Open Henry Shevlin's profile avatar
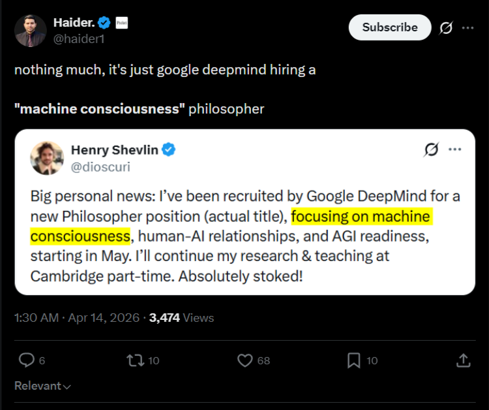Image resolution: width=489 pixels, height=410 pixels. point(47,158)
